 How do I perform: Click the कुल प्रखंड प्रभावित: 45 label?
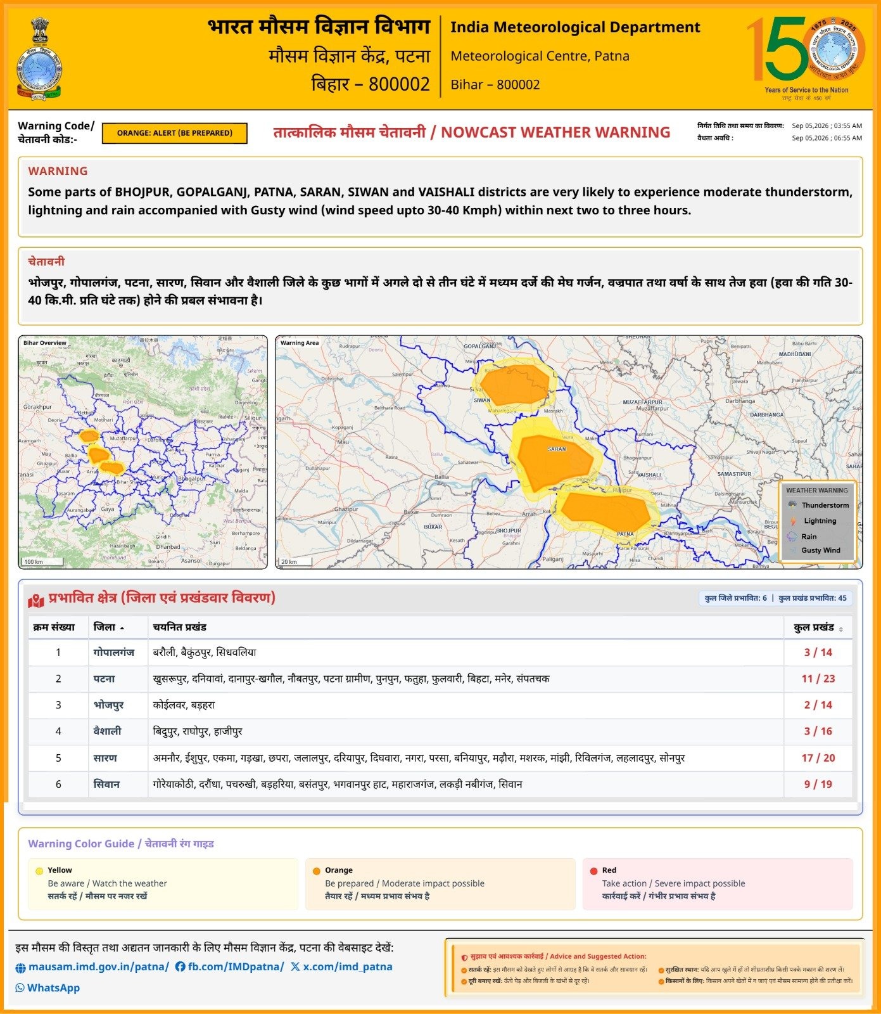click(x=813, y=598)
